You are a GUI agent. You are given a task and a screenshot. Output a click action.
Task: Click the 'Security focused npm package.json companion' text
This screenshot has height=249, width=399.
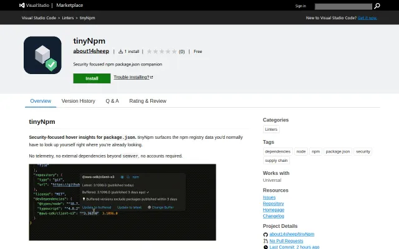coord(118,64)
